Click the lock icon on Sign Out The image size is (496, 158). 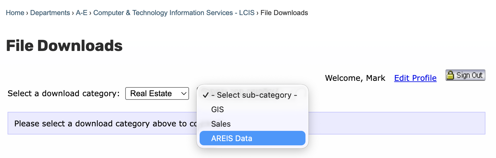[450, 75]
